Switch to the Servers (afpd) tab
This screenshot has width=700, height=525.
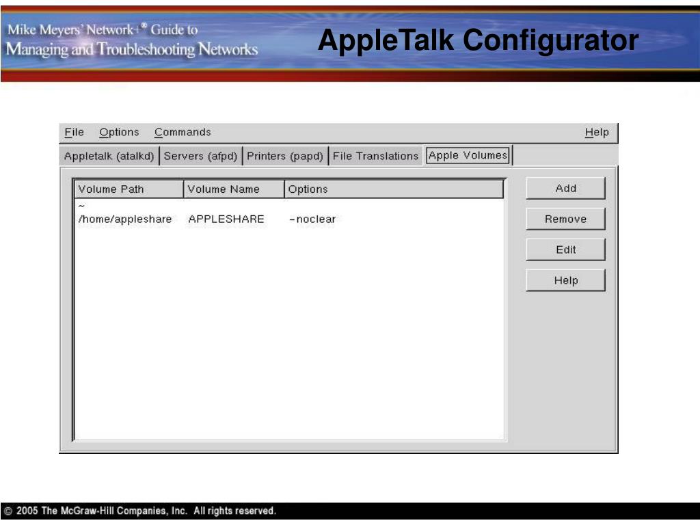200,157
